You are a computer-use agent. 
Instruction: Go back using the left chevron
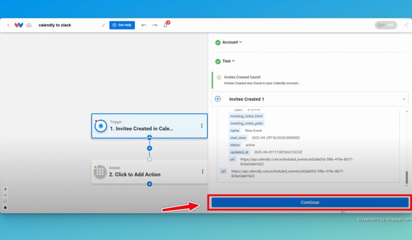(8, 25)
